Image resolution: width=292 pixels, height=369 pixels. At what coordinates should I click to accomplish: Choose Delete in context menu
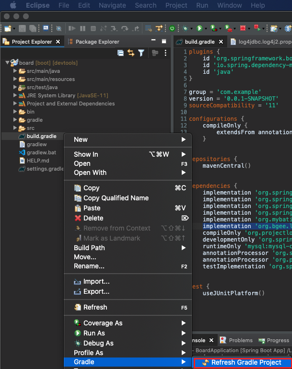click(128, 218)
